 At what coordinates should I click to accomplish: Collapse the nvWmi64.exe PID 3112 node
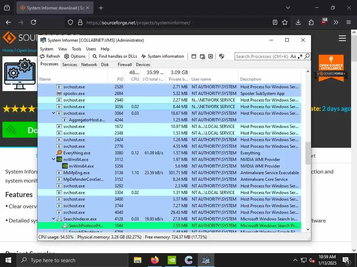pyautogui.click(x=53, y=159)
